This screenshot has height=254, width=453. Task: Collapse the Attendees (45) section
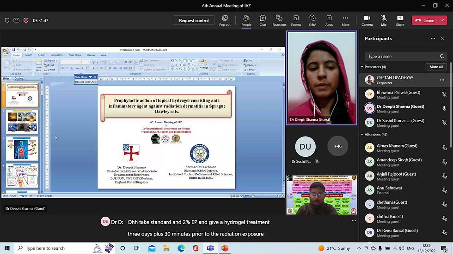[x=362, y=135]
